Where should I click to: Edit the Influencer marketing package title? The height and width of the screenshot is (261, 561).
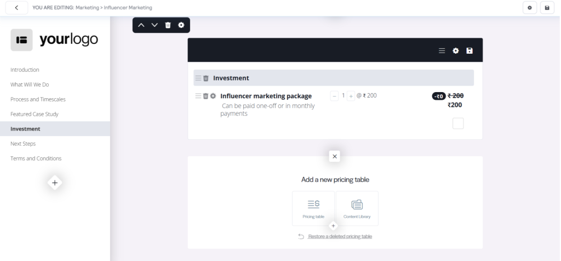pos(266,96)
